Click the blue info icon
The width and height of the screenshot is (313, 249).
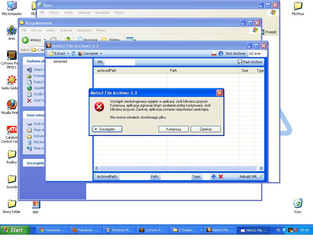click(221, 53)
